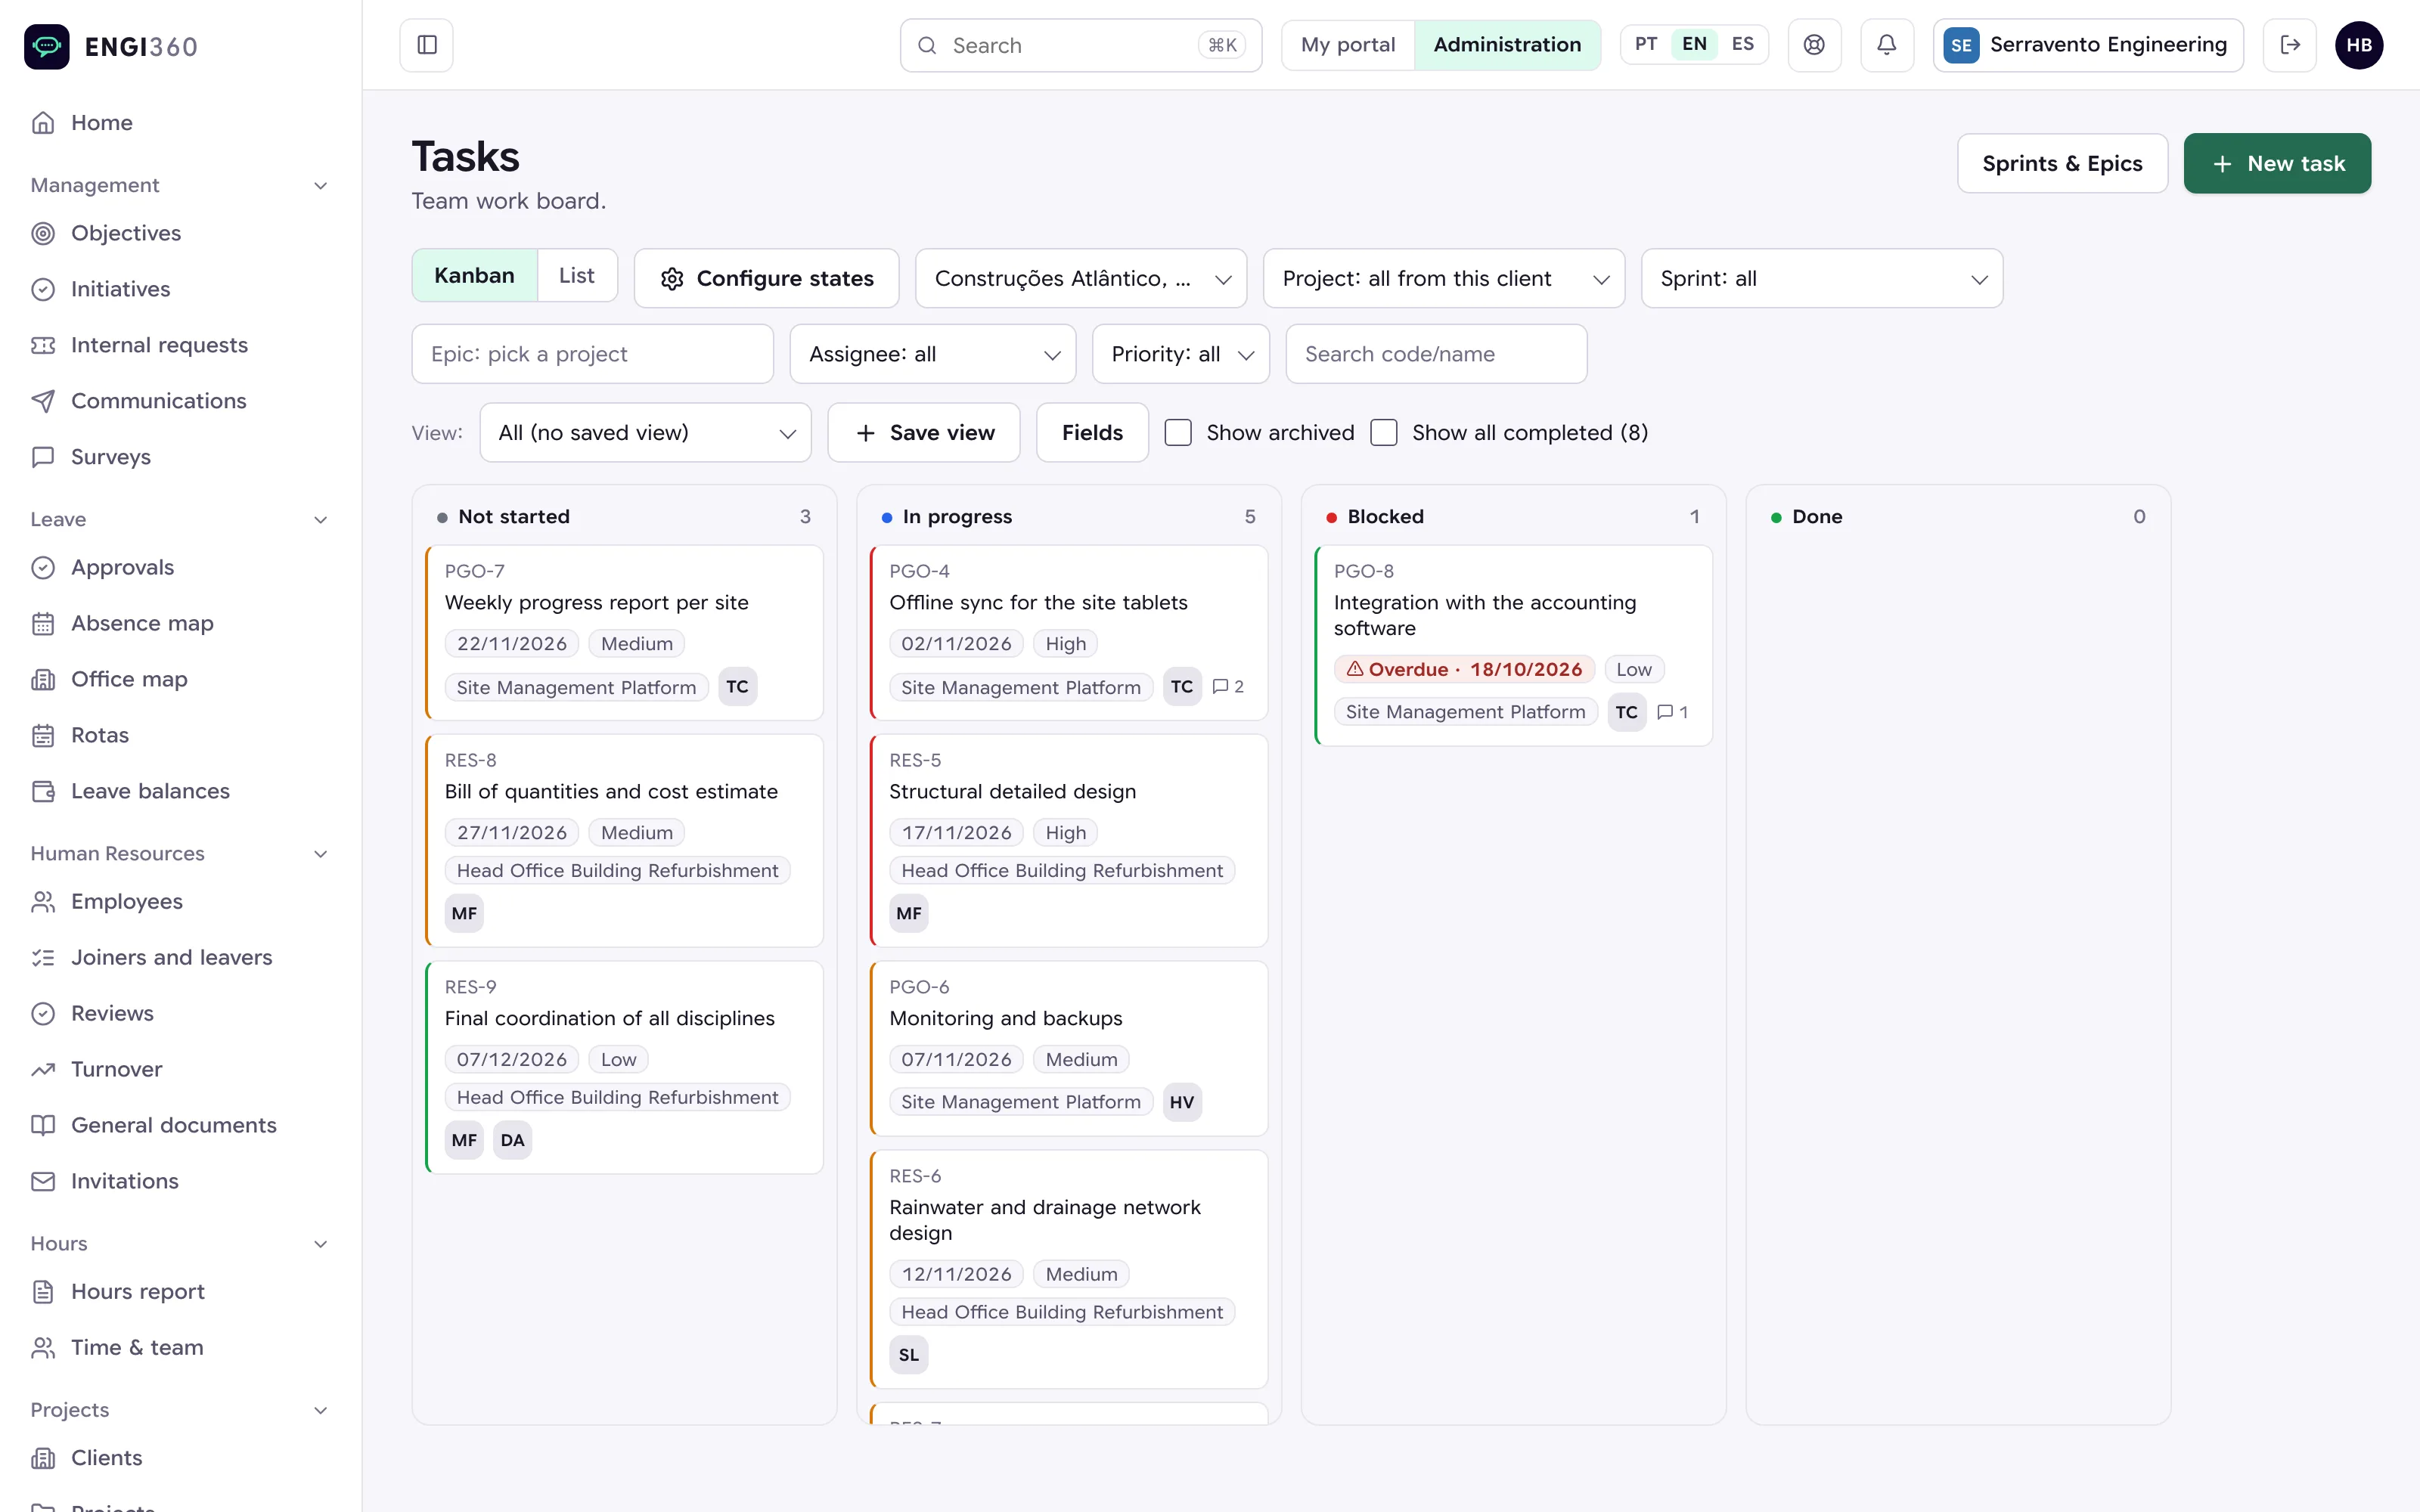Enable the Show archived checkbox
Viewport: 2420px width, 1512px height.
click(1178, 433)
